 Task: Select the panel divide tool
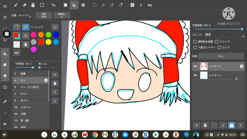(x=132, y=5)
